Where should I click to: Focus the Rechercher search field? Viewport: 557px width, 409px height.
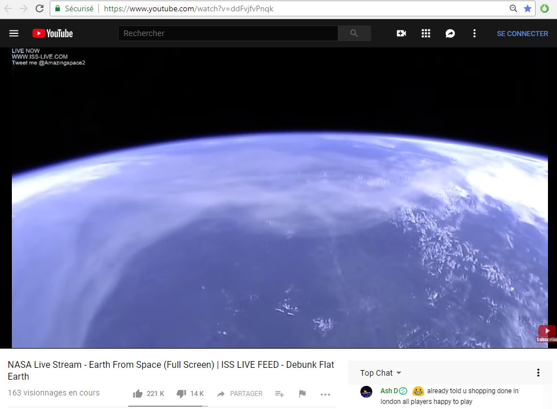click(228, 33)
